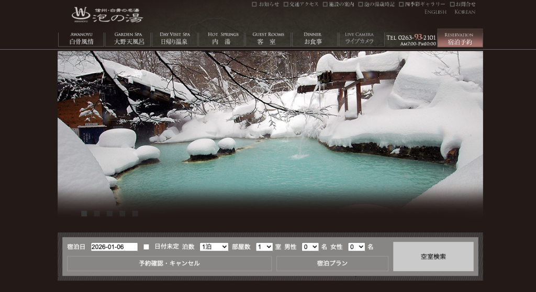The image size is (536, 292).
Task: Switch the site to Korean
Action: [x=465, y=12]
